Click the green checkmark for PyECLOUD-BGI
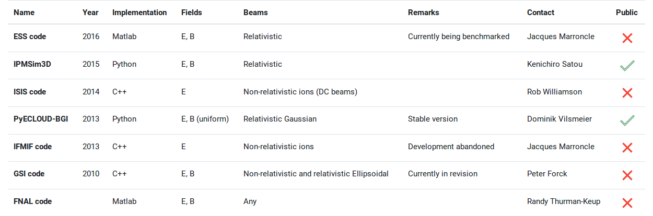 point(627,120)
